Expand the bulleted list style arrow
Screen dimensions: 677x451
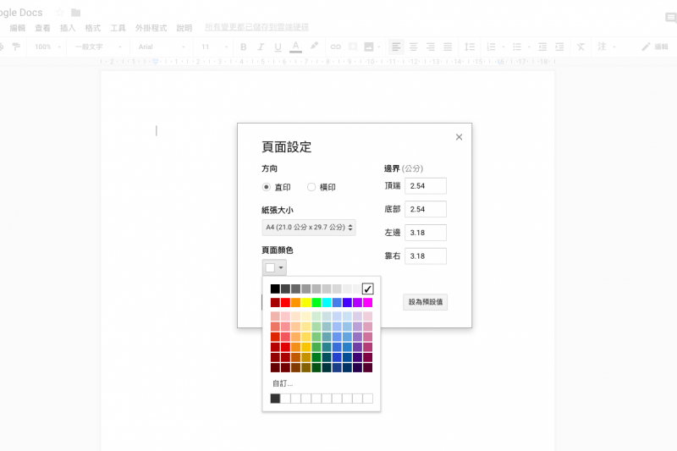click(x=529, y=47)
